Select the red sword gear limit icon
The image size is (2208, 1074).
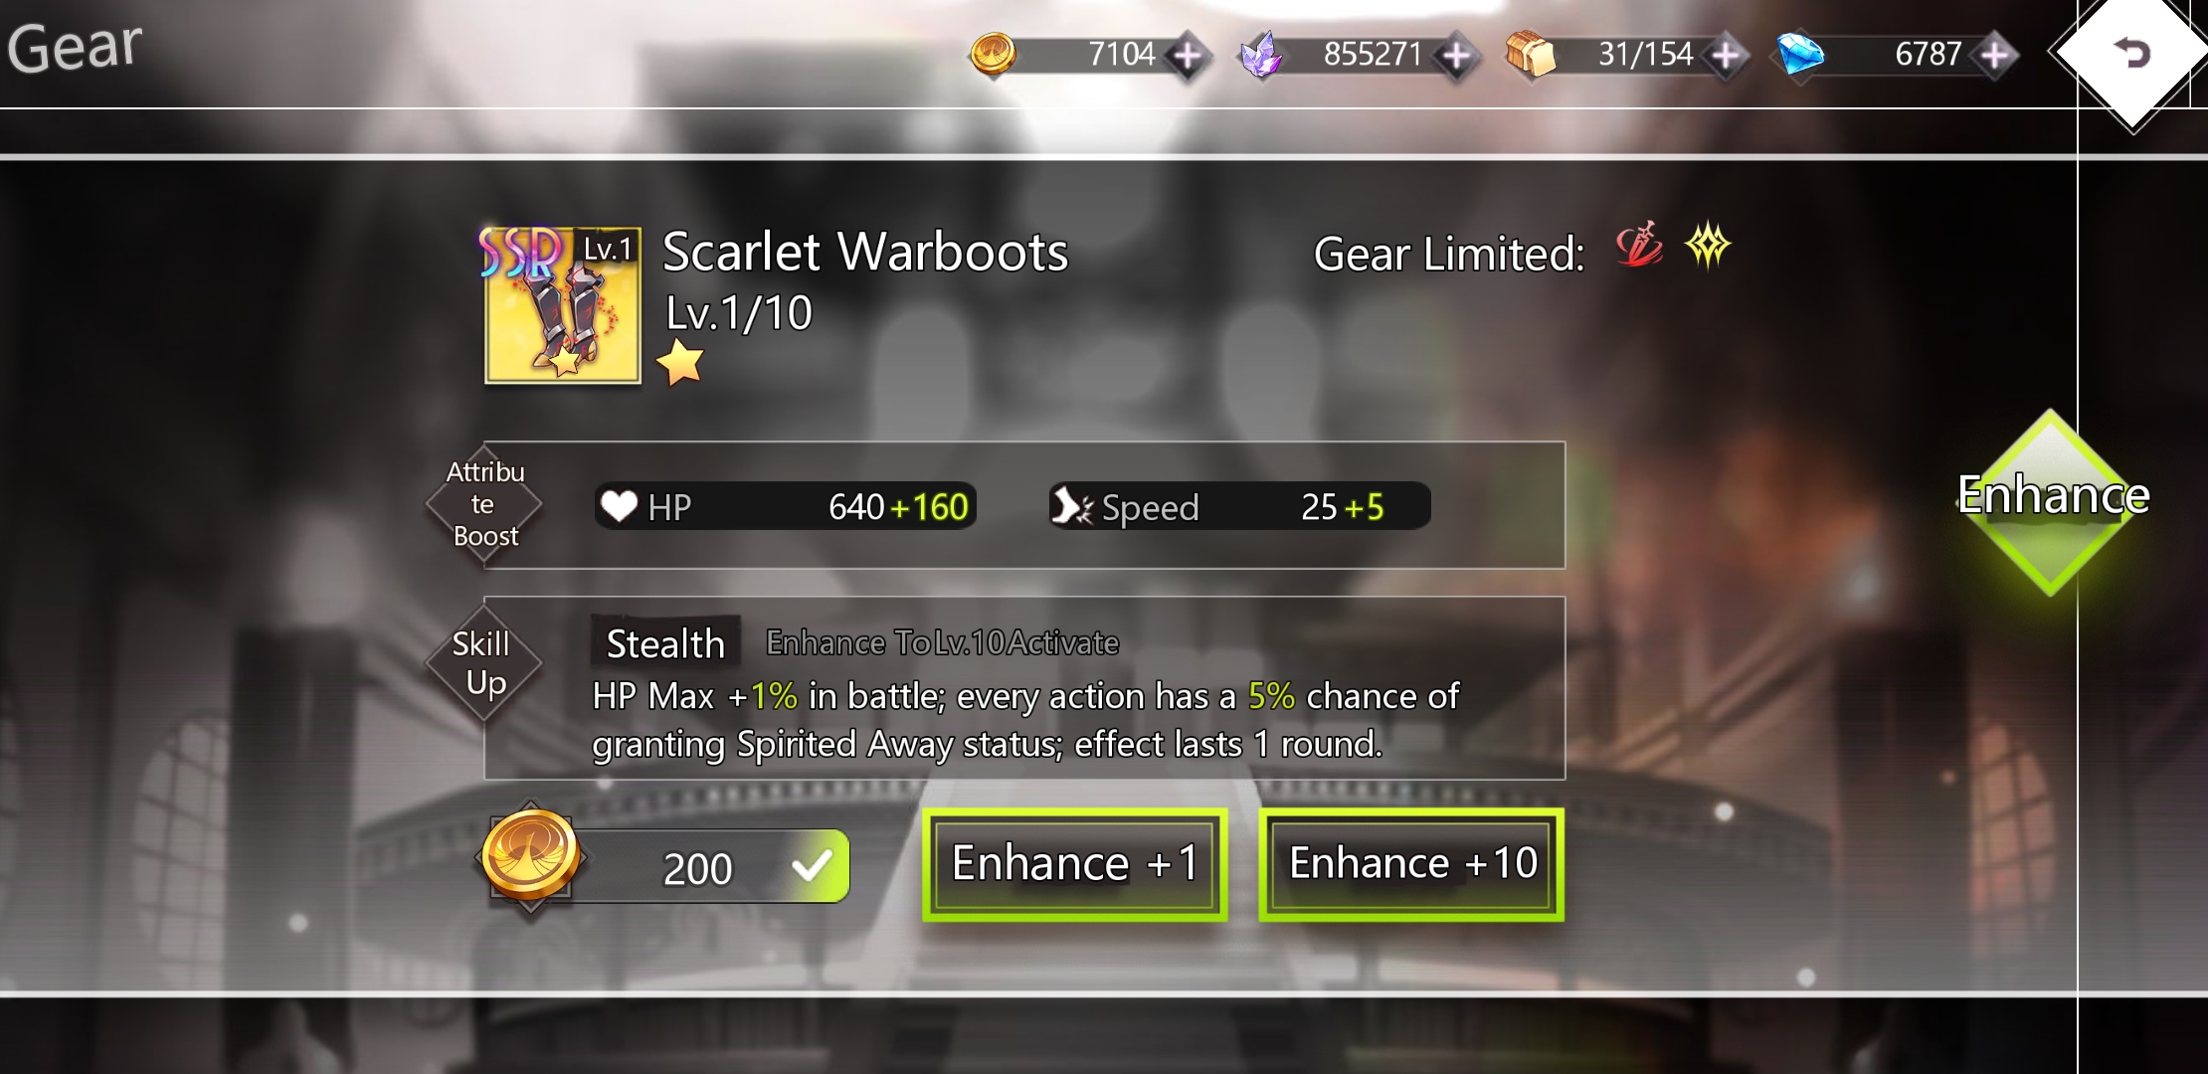tap(1639, 246)
